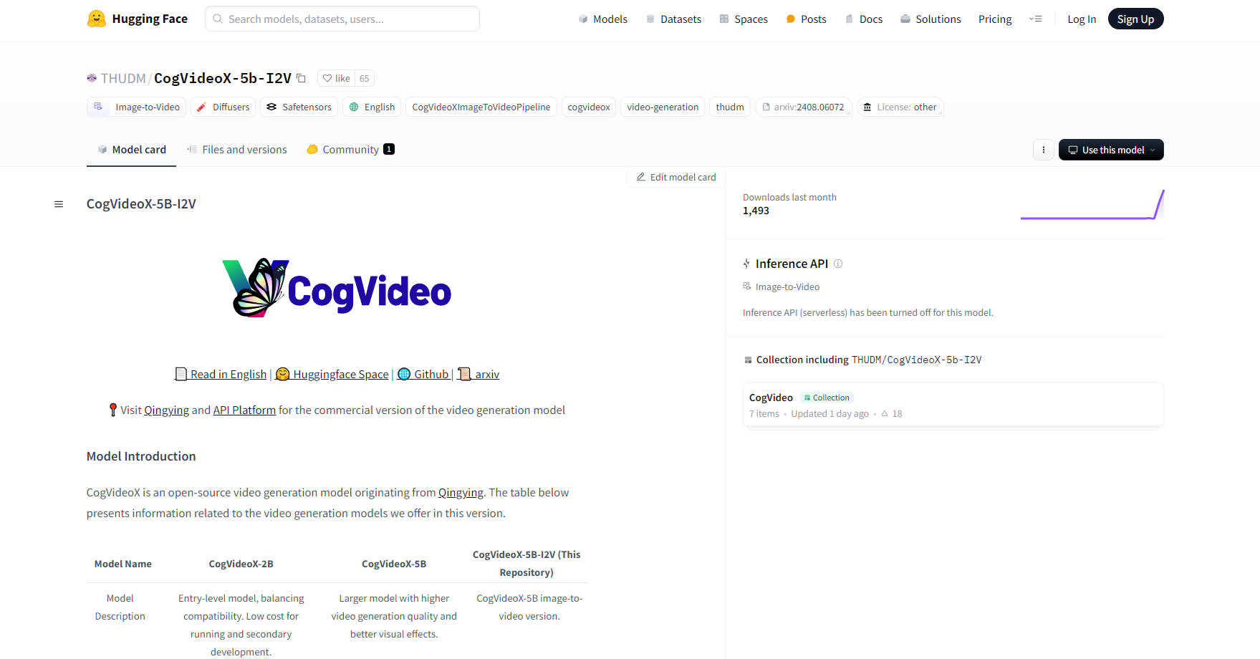Click the Collection badge on the CogVideo card
The width and height of the screenshot is (1260, 659).
tap(827, 397)
